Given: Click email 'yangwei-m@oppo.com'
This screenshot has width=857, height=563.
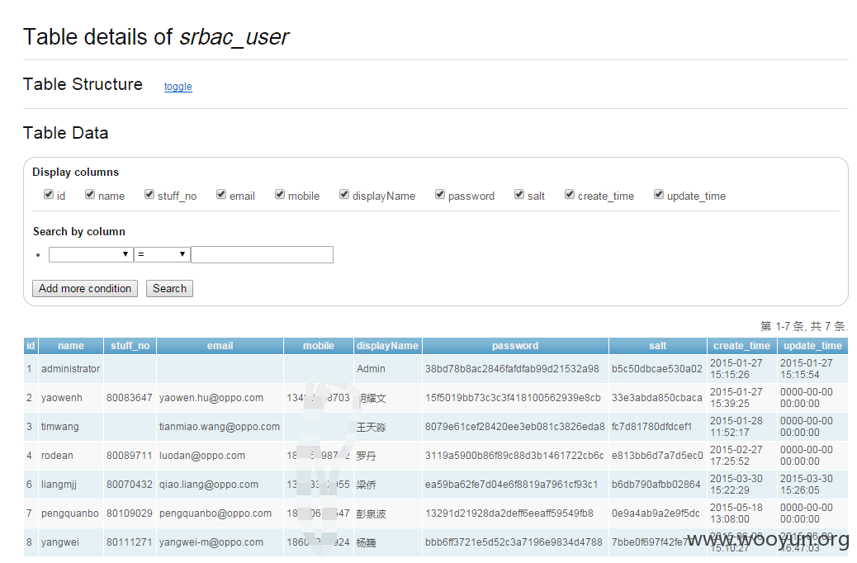Looking at the screenshot, I should pyautogui.click(x=211, y=543).
